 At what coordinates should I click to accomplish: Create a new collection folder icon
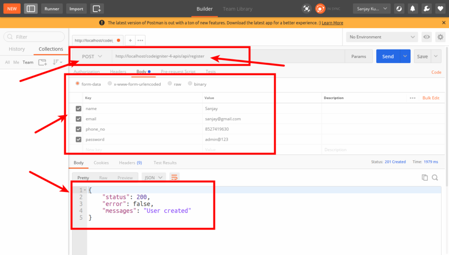(x=43, y=62)
